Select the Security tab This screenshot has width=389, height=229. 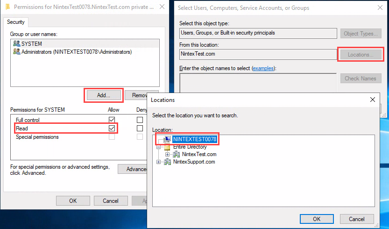[x=16, y=22]
